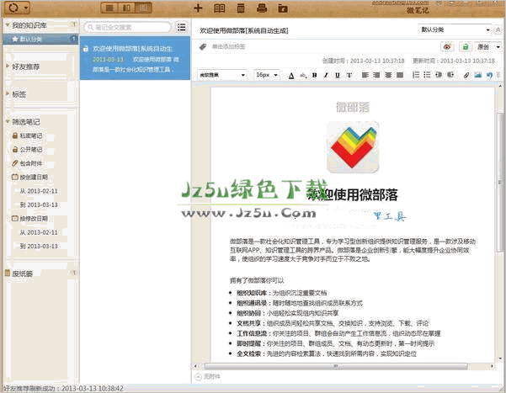
Task: Insert a numbered list
Action: (x=416, y=75)
